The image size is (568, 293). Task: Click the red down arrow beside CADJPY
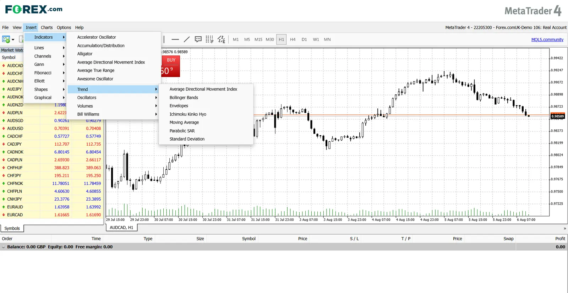tap(4, 144)
